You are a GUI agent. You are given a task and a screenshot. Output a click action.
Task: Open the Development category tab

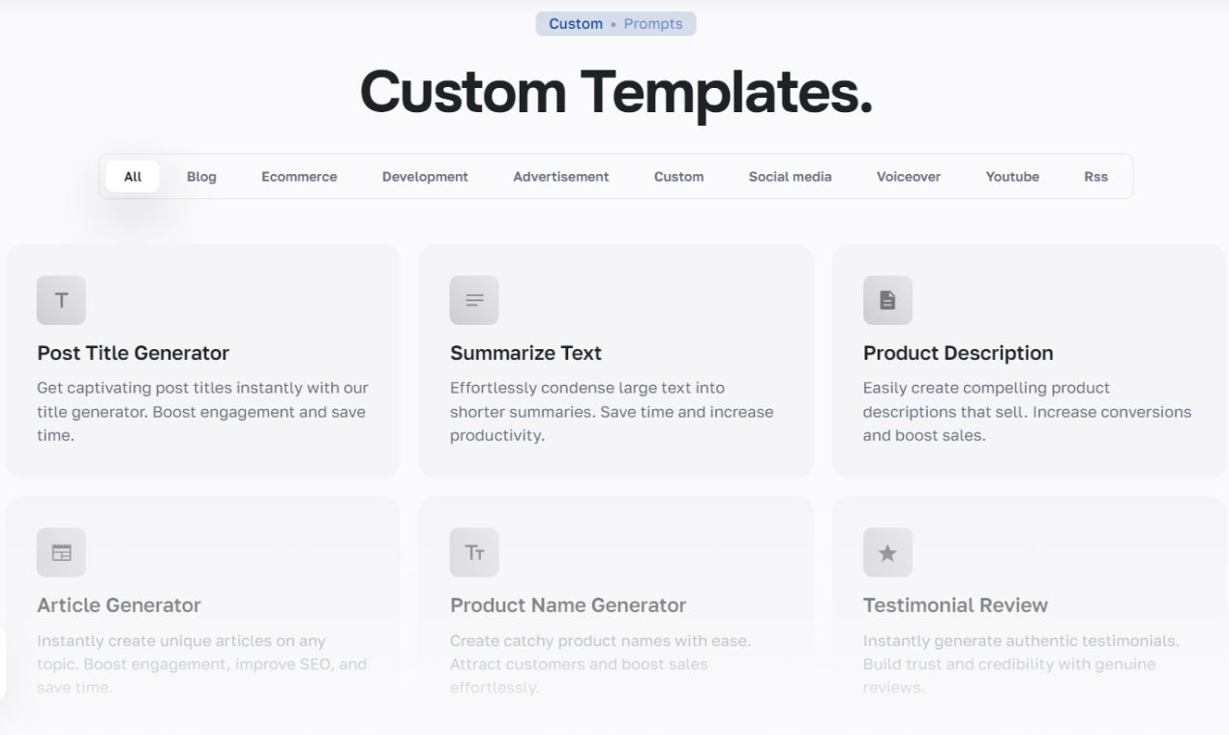tap(425, 177)
